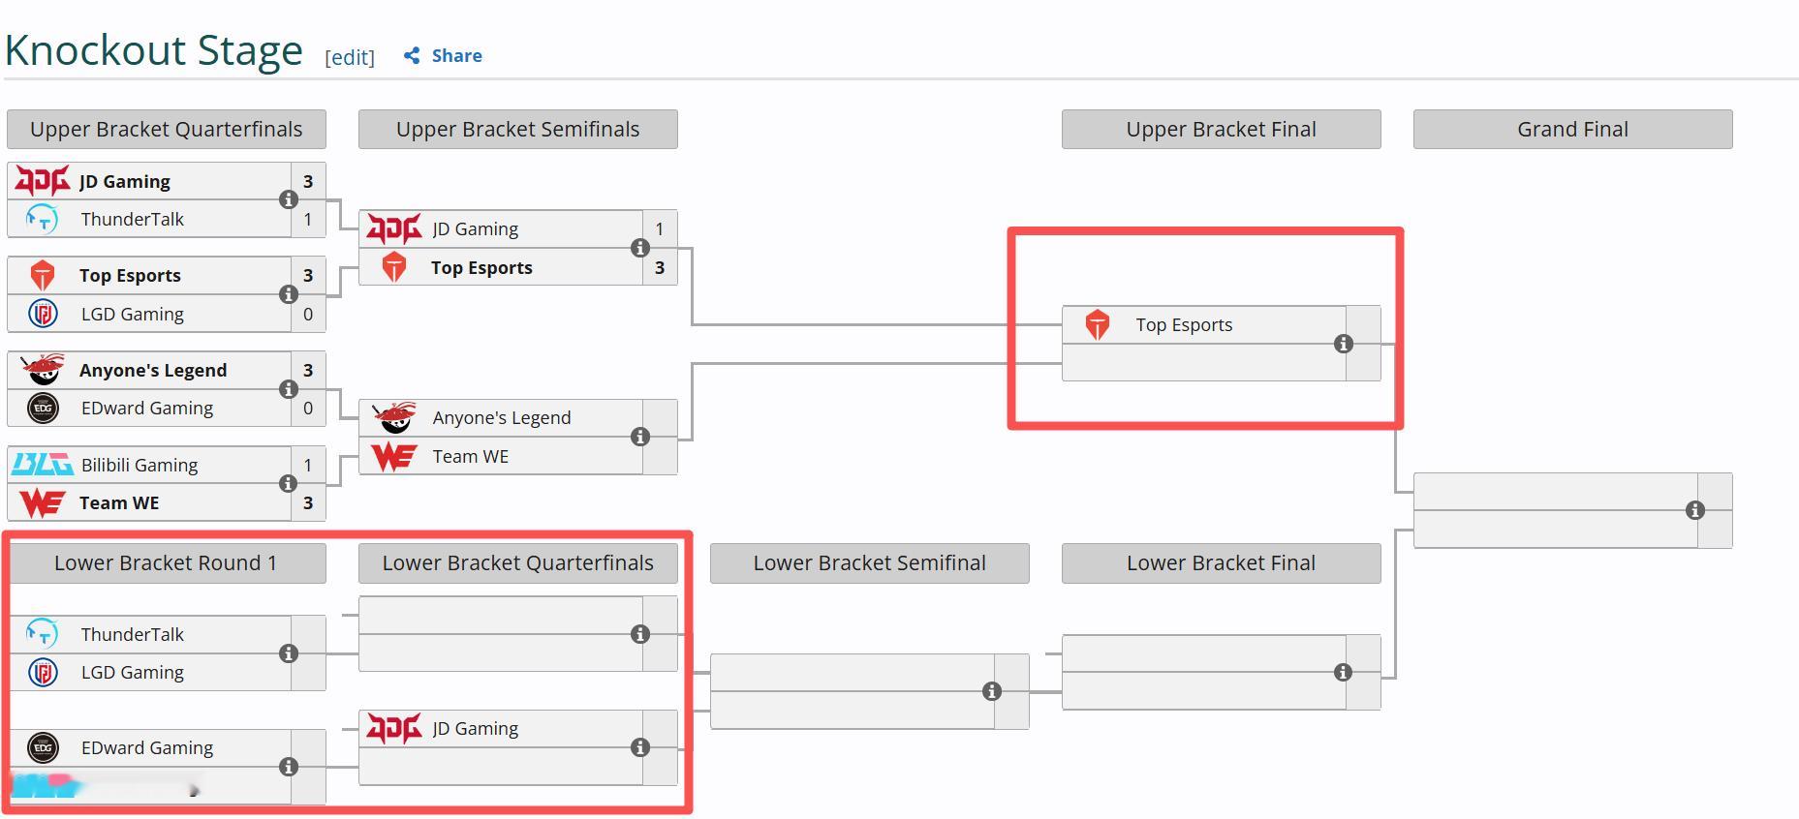This screenshot has height=819, width=1799.
Task: Click Team WE logo in Upper Bracket Quarterfinals
Action: [43, 502]
